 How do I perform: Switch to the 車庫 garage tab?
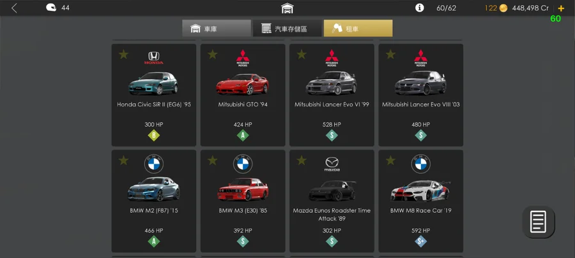(217, 29)
